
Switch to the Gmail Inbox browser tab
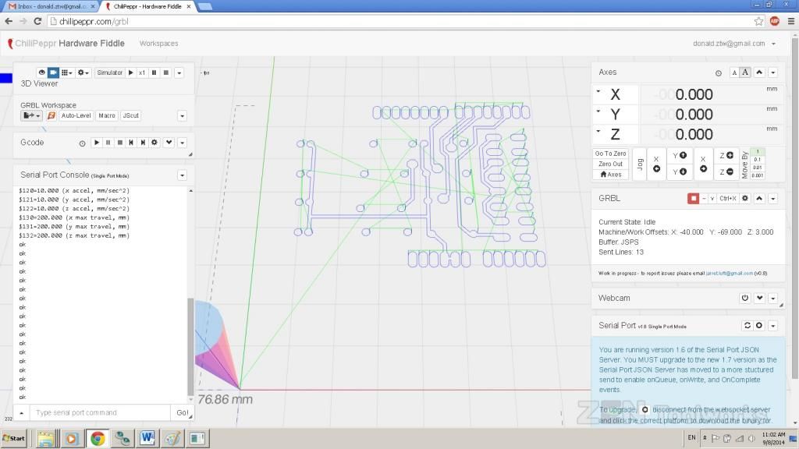pyautogui.click(x=47, y=5)
